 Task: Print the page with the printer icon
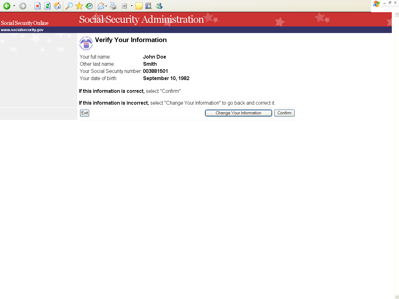tap(113, 6)
